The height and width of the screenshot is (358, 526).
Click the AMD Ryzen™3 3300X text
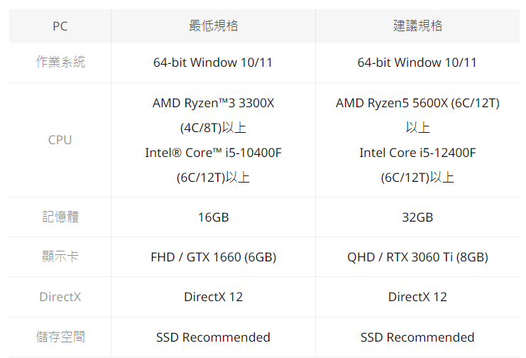click(213, 103)
